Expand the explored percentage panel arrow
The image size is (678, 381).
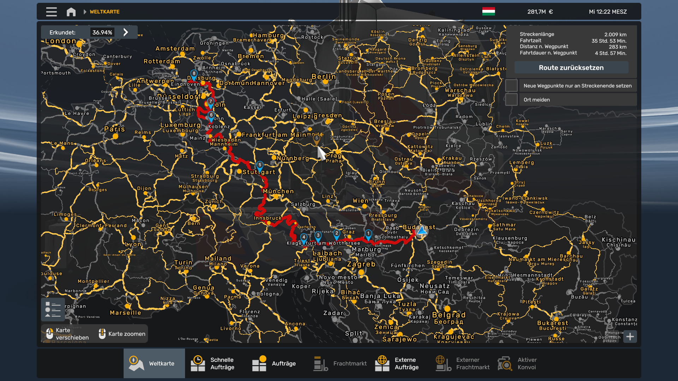coord(126,32)
